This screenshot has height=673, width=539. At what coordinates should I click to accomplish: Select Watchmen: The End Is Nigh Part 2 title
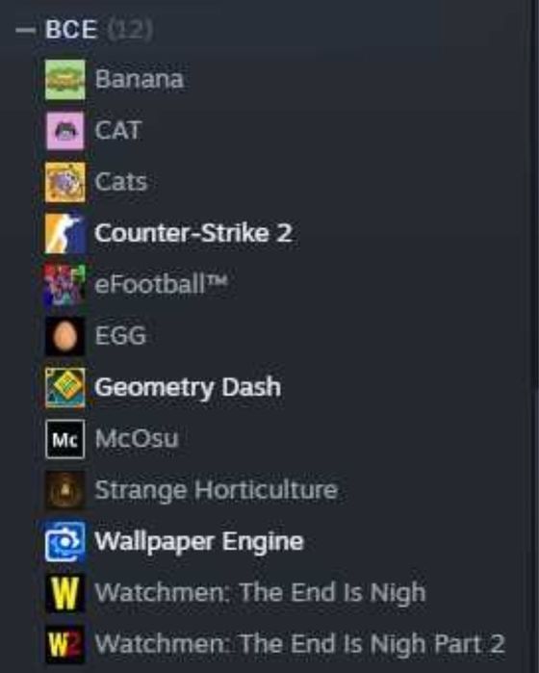pyautogui.click(x=299, y=644)
